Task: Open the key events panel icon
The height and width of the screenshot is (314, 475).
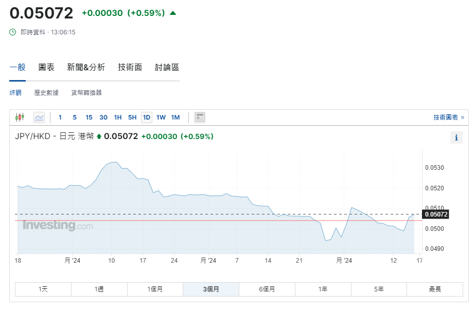Action: [199, 116]
